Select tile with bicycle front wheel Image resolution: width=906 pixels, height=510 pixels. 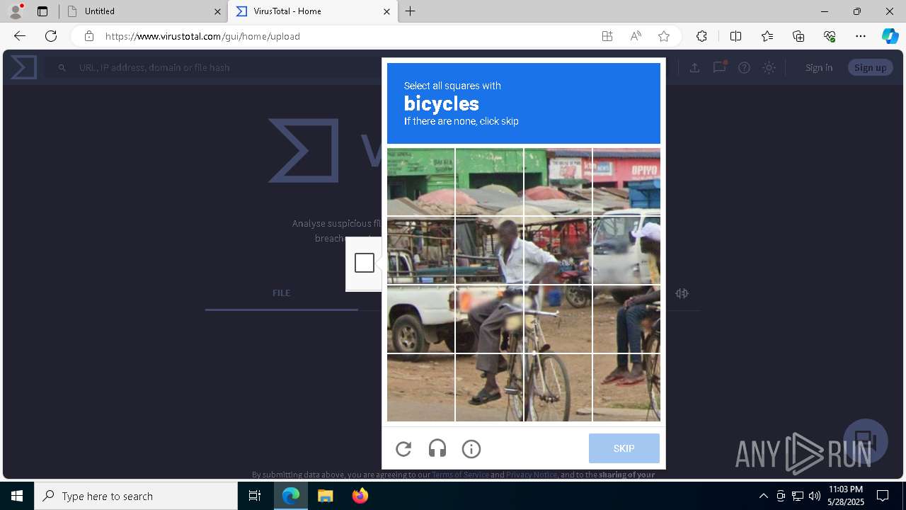click(x=558, y=387)
